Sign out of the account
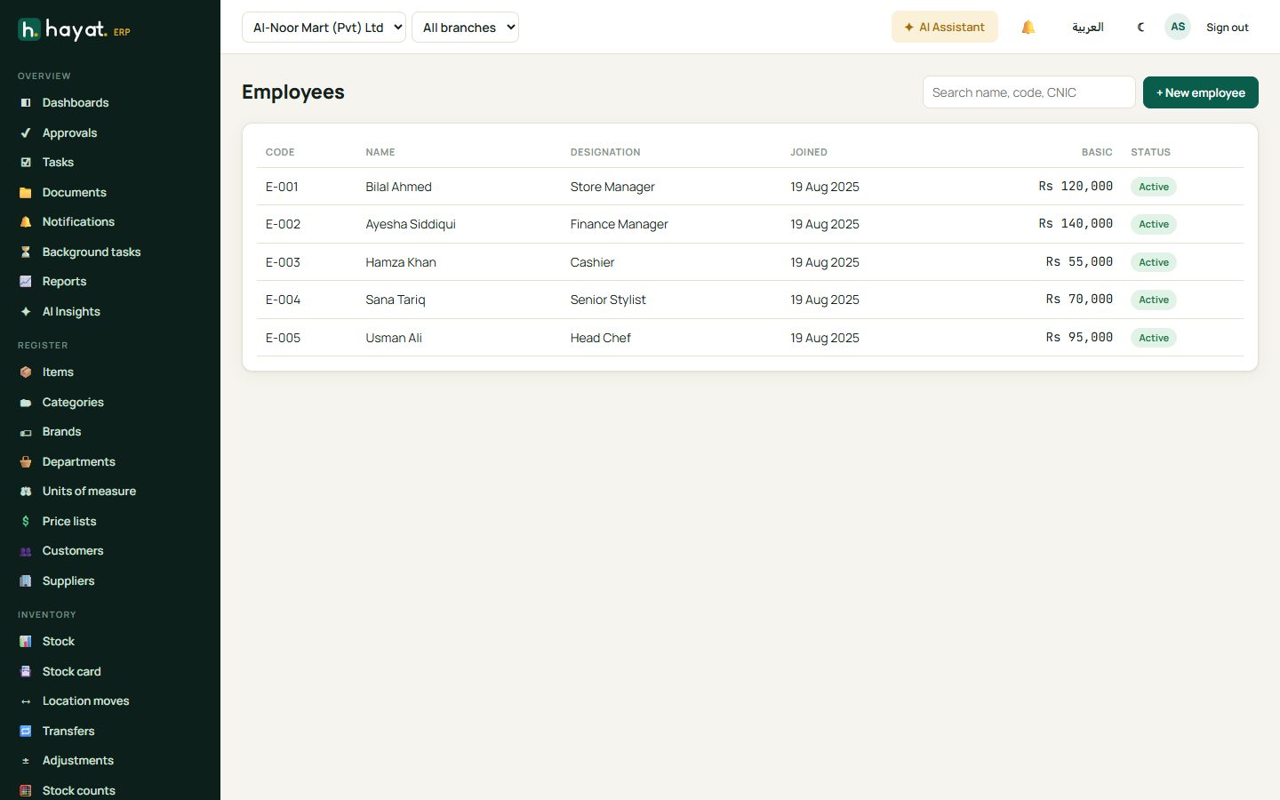The width and height of the screenshot is (1280, 800). click(x=1227, y=28)
